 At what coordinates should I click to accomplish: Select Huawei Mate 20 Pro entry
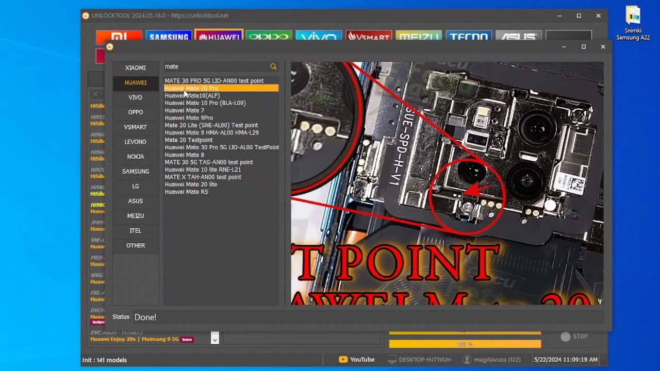point(221,88)
